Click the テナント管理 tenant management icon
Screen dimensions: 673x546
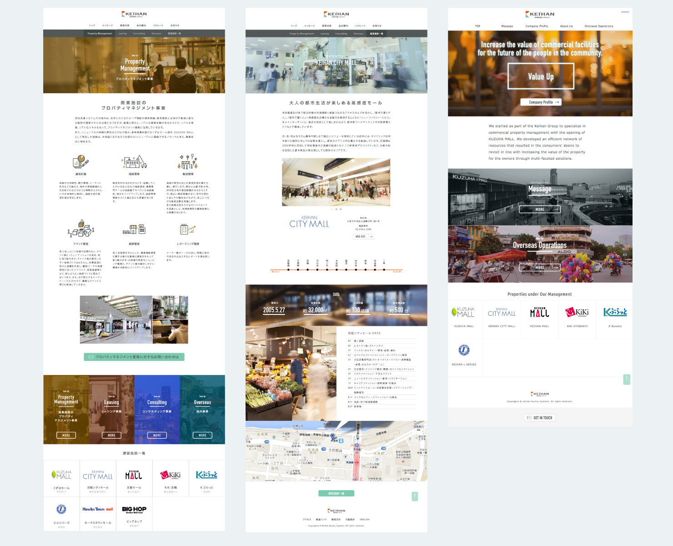click(x=80, y=229)
